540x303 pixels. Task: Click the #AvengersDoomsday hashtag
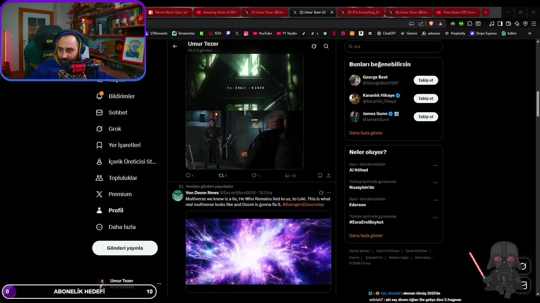(x=303, y=205)
